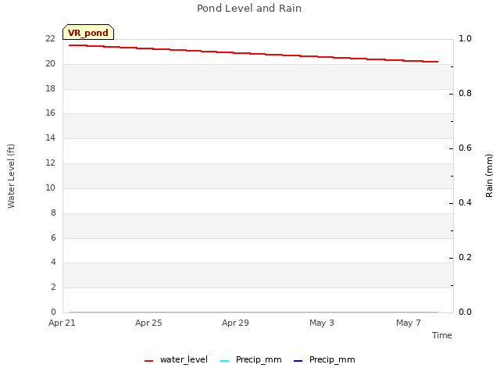The height and width of the screenshot is (375, 500).
Task: Click the Water Level (ft) axis title
Action: [x=11, y=176]
